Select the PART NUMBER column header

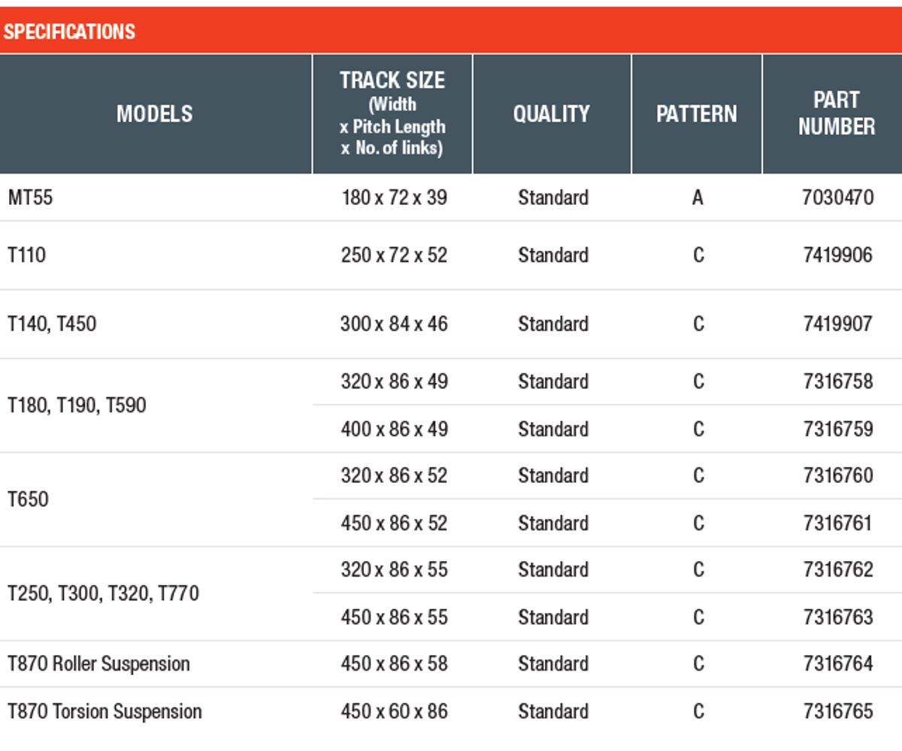(837, 113)
